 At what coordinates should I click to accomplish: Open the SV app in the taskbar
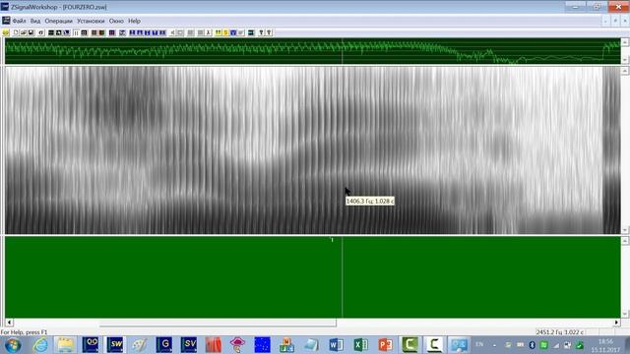(188, 345)
